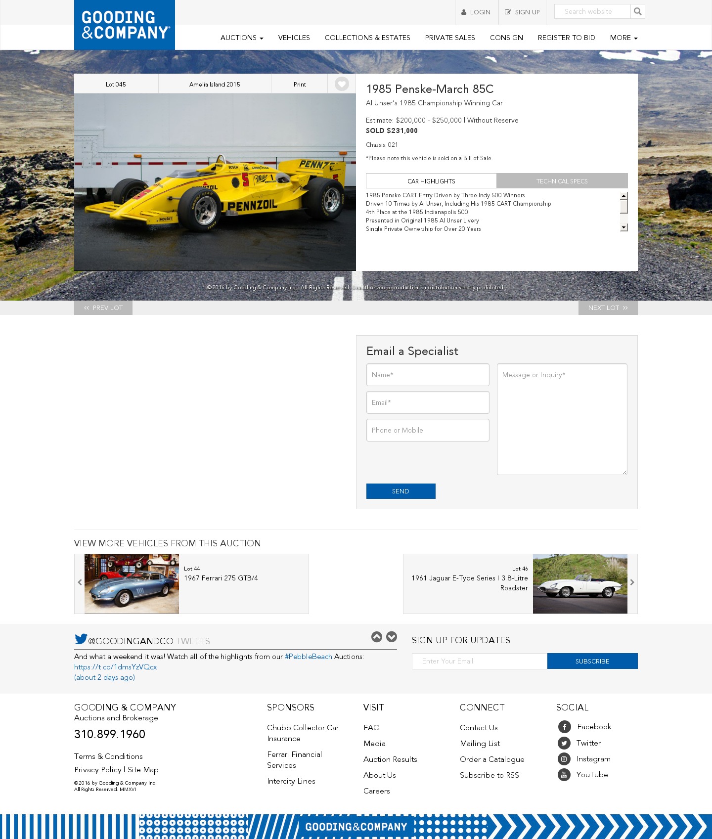
Task: Go to Vehicles menu item
Action: pyautogui.click(x=294, y=38)
